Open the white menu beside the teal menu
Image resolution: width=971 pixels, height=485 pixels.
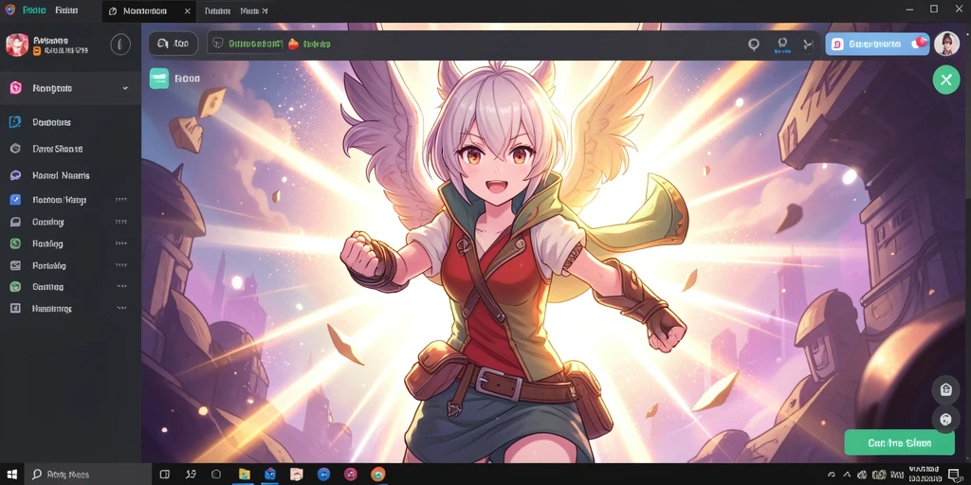point(66,10)
